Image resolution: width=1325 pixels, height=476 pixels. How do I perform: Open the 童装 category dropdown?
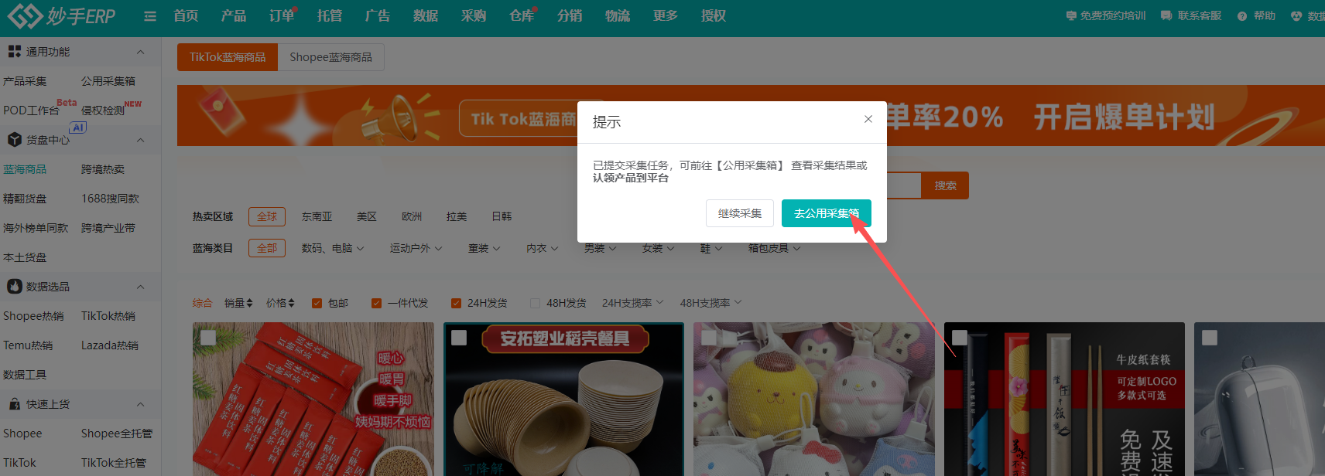484,248
